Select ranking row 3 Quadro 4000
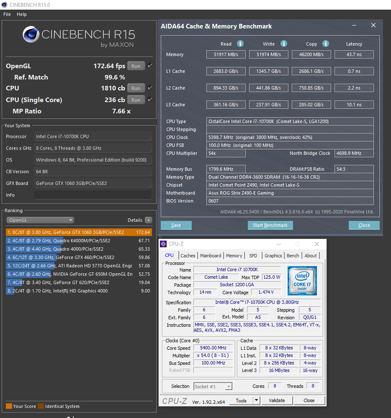The width and height of the screenshot is (391, 418). pos(79,249)
